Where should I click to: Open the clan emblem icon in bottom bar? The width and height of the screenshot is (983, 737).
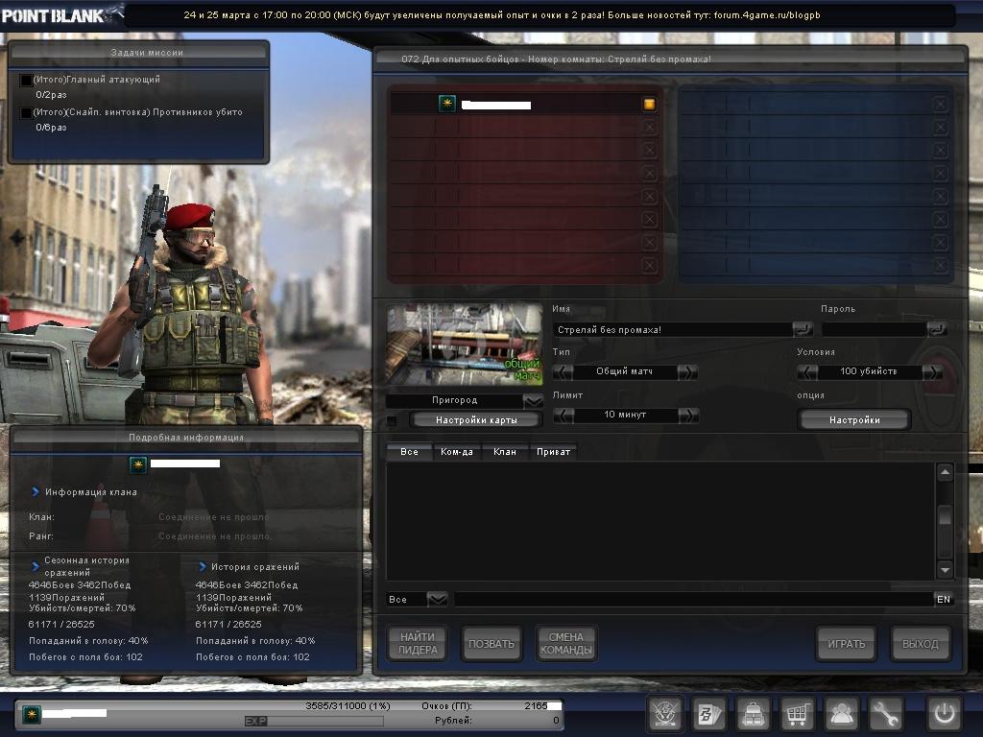point(665,714)
